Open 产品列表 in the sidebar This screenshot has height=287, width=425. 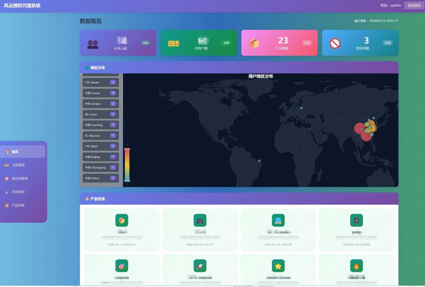(23, 205)
